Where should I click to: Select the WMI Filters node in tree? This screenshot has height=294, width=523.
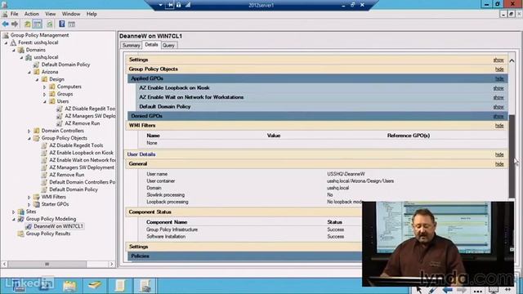(x=53, y=197)
